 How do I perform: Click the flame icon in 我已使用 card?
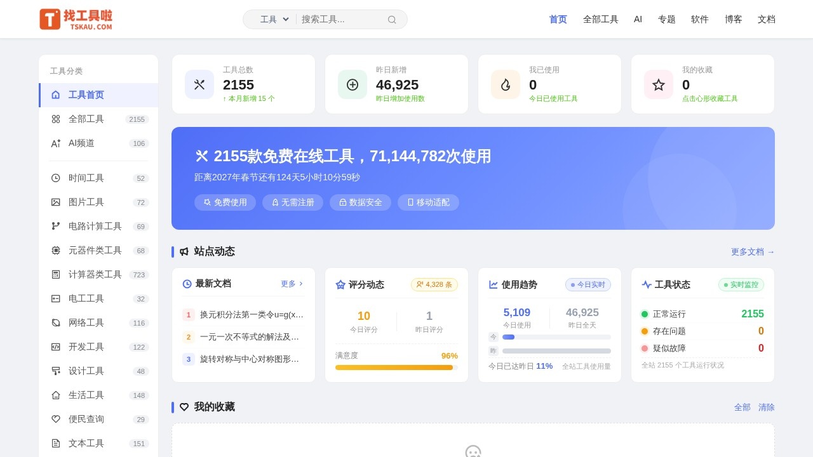506,84
